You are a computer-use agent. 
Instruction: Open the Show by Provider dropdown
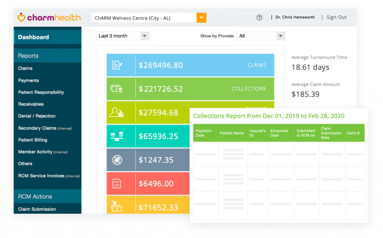pos(261,36)
